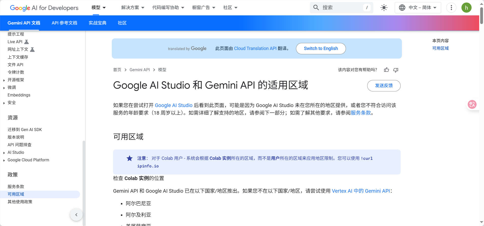
Task: Click the search magnifier icon
Action: [x=316, y=8]
